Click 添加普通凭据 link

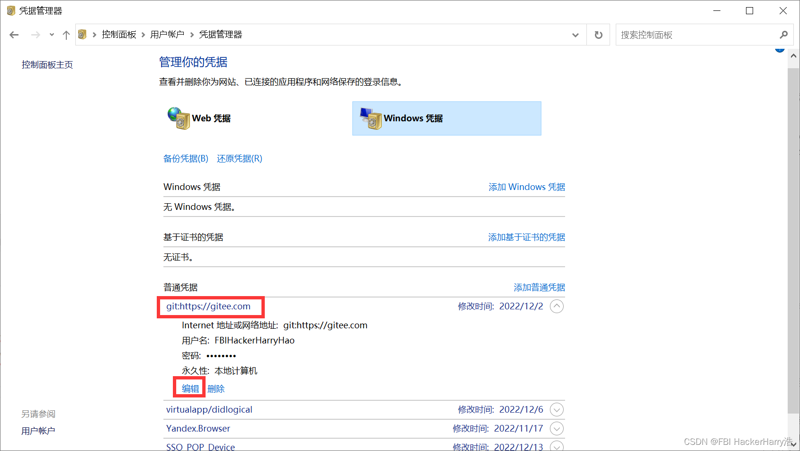(x=539, y=287)
